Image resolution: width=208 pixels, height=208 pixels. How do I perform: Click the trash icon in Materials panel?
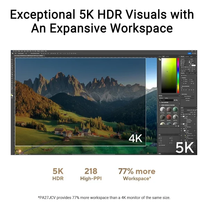tap(178, 126)
